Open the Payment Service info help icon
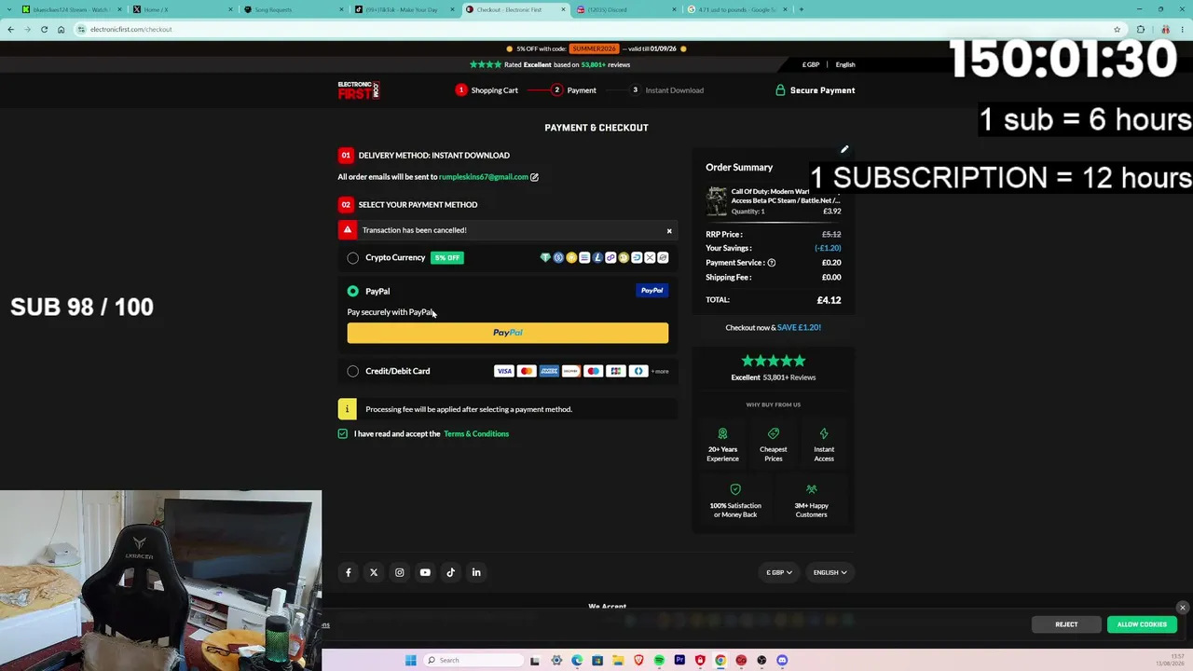Image resolution: width=1193 pixels, height=671 pixels. pyautogui.click(x=771, y=263)
